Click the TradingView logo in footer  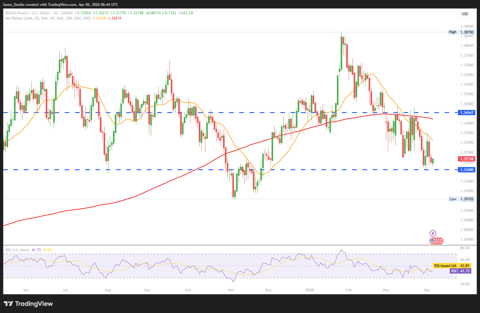tap(28, 304)
